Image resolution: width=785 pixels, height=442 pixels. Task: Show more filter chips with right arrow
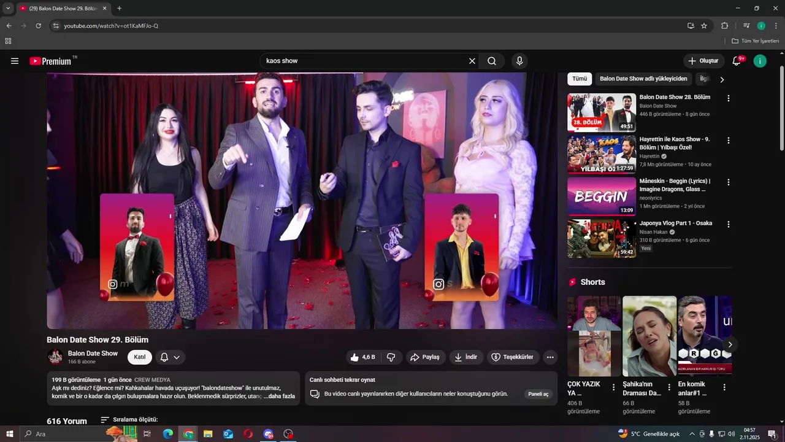tap(722, 80)
